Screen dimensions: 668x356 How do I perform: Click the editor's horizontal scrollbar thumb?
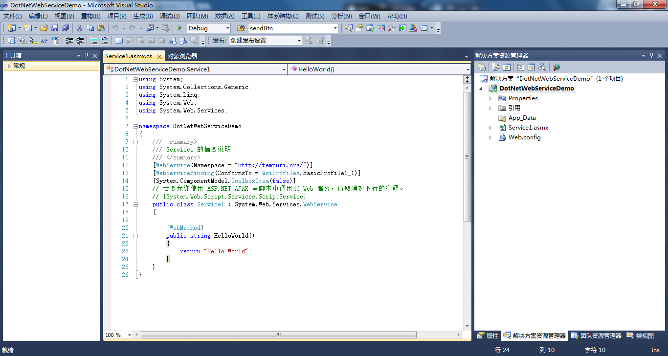[279, 335]
